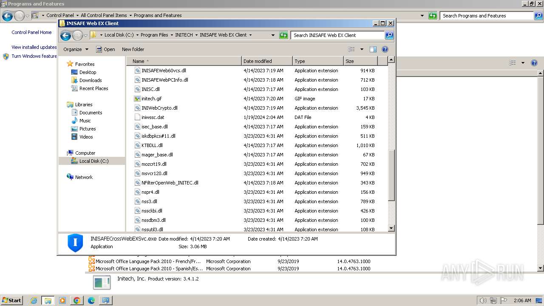544x306 pixels.
Task: Select nspr4.dll file name
Action: pos(150,192)
